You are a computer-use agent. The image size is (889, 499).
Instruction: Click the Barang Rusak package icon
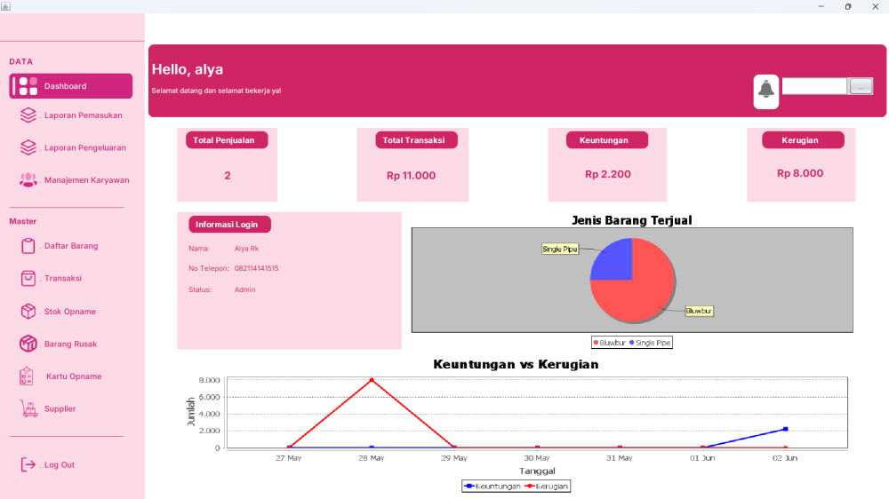[28, 344]
